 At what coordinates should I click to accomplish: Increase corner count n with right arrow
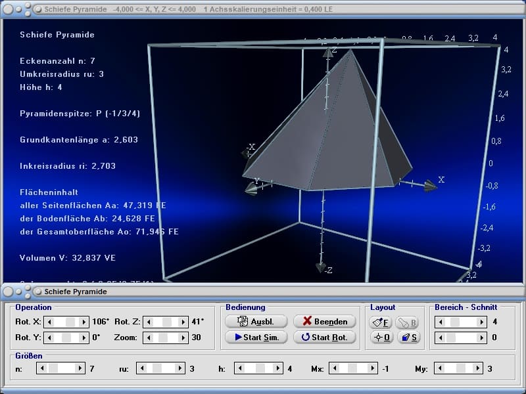[x=80, y=368]
